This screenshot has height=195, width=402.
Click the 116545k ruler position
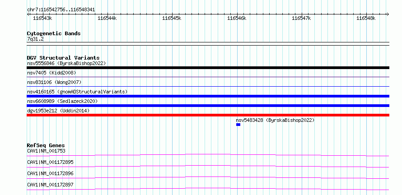point(172,18)
